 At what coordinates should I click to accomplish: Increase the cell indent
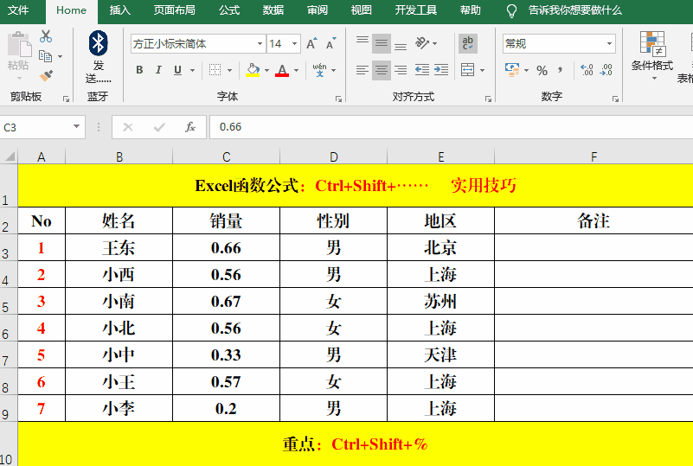click(441, 70)
